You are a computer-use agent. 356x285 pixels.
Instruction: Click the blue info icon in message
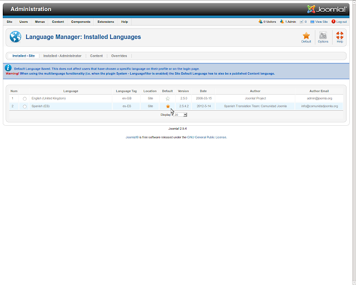[8, 68]
